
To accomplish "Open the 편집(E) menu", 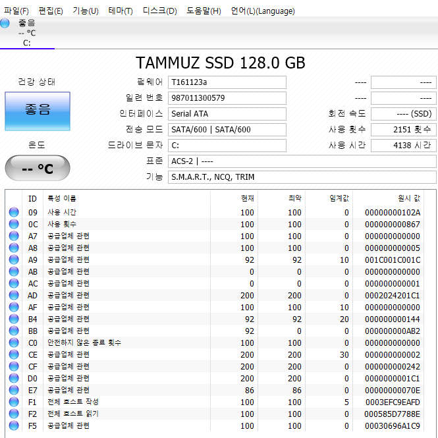I will (51, 11).
